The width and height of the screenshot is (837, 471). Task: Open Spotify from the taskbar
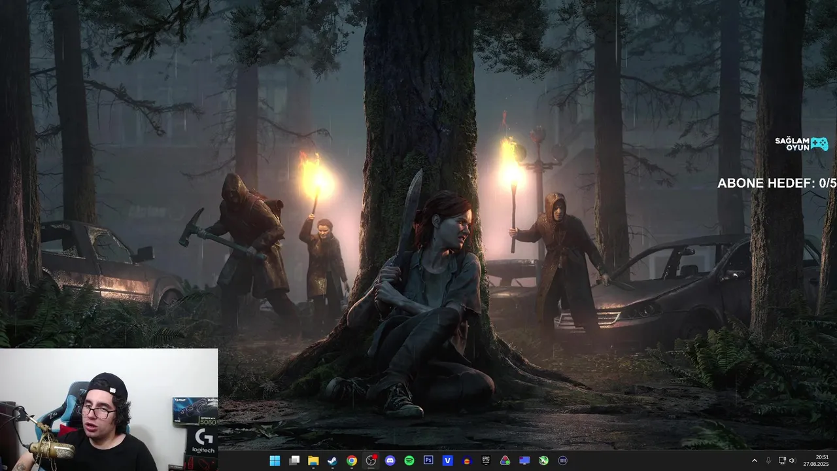point(409,461)
